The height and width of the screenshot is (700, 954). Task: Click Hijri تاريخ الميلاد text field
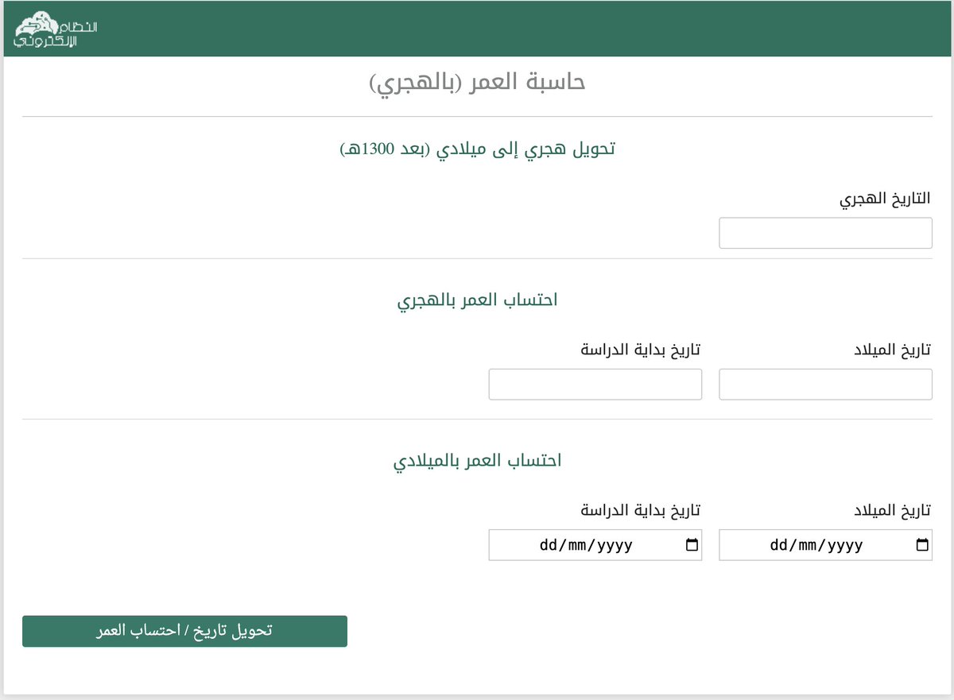click(825, 385)
